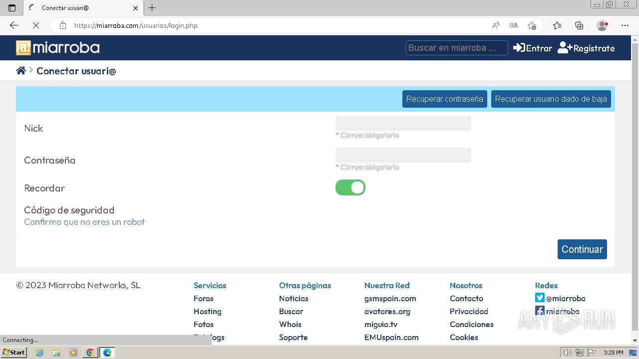Open the Contacto link
Viewport: 639px width, 359px height.
(x=466, y=298)
